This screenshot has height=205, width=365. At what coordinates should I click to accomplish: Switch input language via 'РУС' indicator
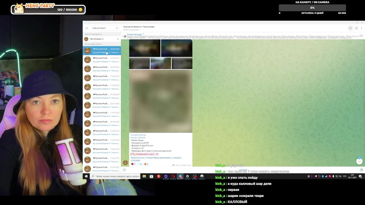[345, 176]
